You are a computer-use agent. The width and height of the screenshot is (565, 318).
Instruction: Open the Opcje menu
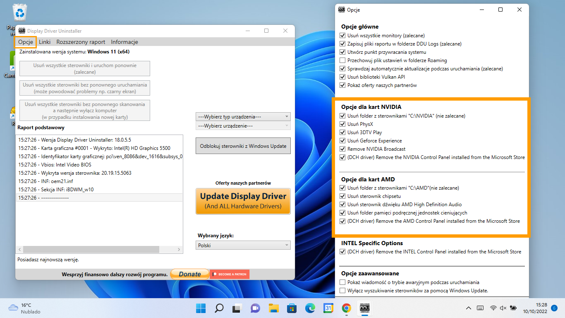coord(26,42)
